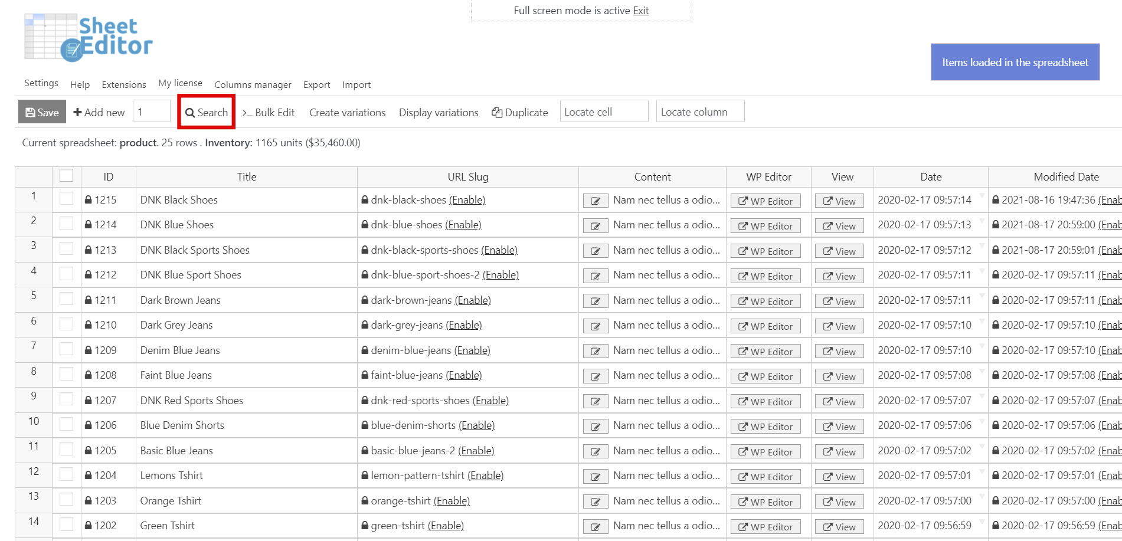Click the View icon for DNK Blue Shoes
1122x541 pixels.
point(839,225)
